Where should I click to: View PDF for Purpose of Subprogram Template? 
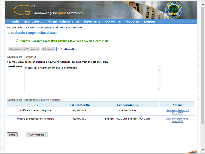pyautogui.click(x=177, y=121)
